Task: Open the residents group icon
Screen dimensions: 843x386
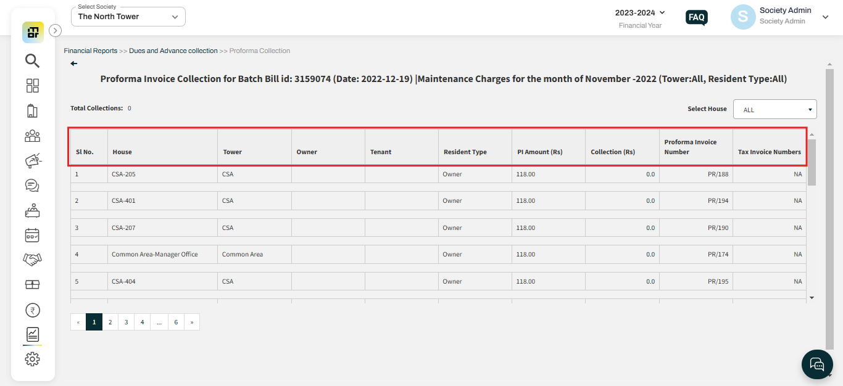Action: pyautogui.click(x=32, y=136)
